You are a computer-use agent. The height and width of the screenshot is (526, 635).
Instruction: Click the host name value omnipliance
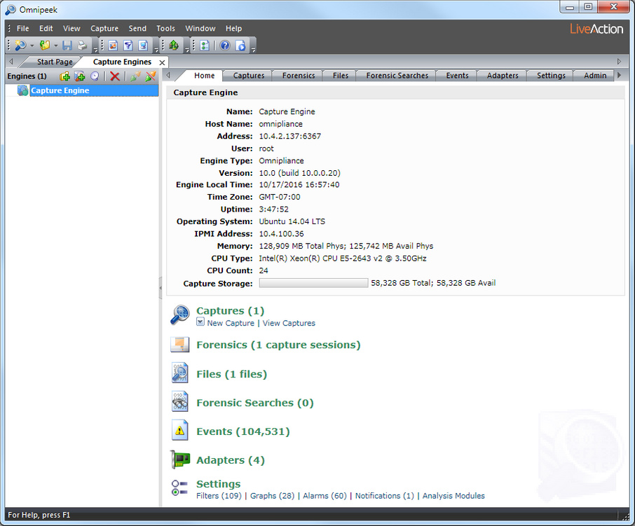[280, 124]
